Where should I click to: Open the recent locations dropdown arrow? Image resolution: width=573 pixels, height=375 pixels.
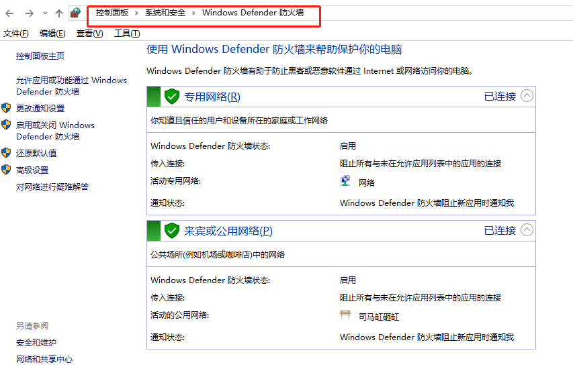click(x=45, y=13)
